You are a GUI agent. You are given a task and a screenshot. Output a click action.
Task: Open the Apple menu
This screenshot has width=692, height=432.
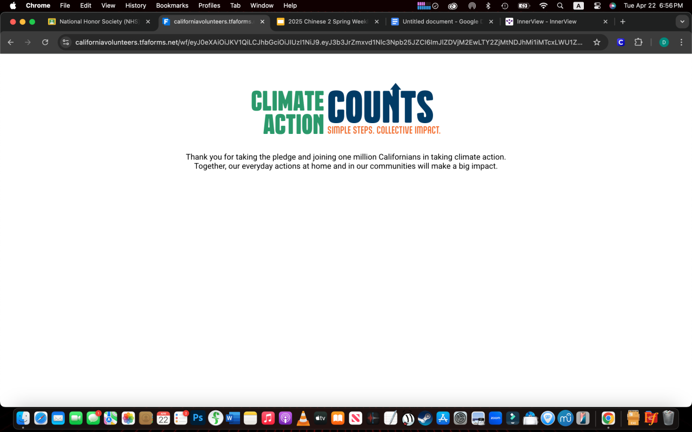point(12,5)
